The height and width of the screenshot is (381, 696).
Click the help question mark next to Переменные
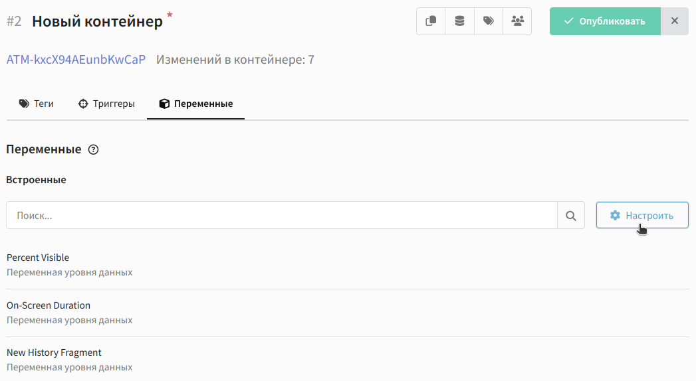pos(93,150)
